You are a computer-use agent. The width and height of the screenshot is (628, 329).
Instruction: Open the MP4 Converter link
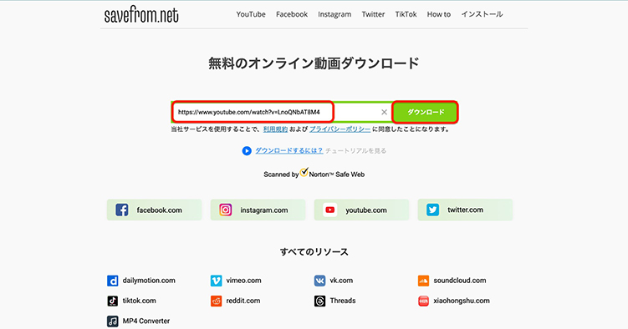pos(146,321)
